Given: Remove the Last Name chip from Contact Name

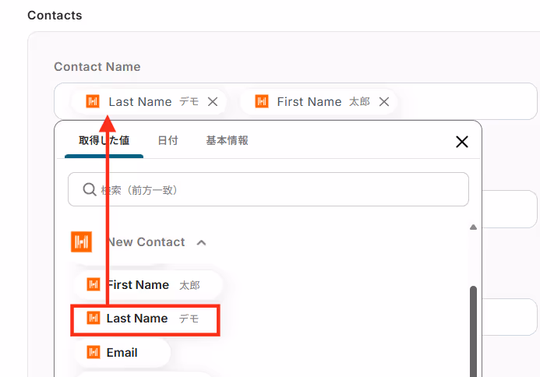Looking at the screenshot, I should (x=213, y=101).
